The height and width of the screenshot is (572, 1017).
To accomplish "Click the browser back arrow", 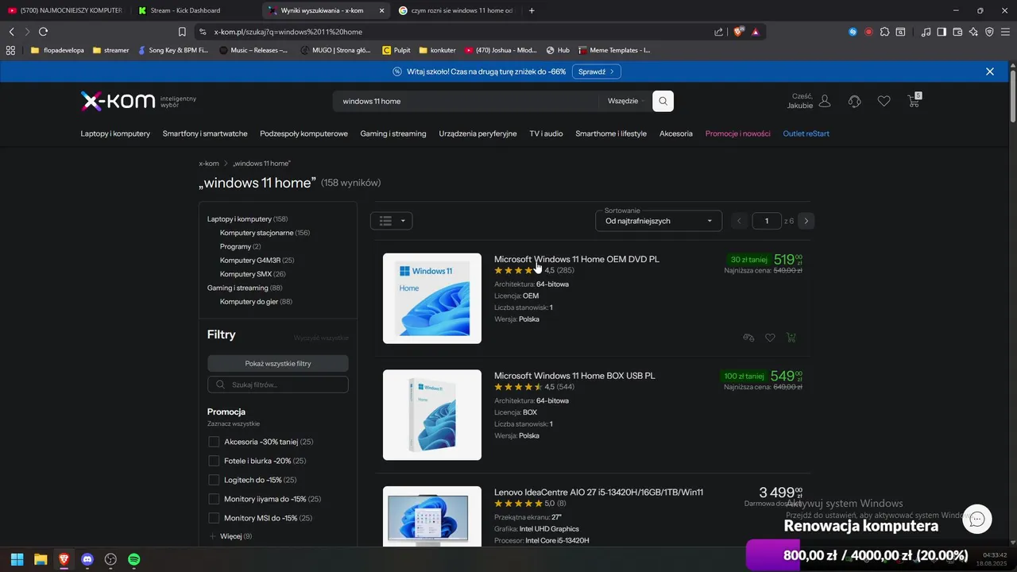I will click(11, 32).
